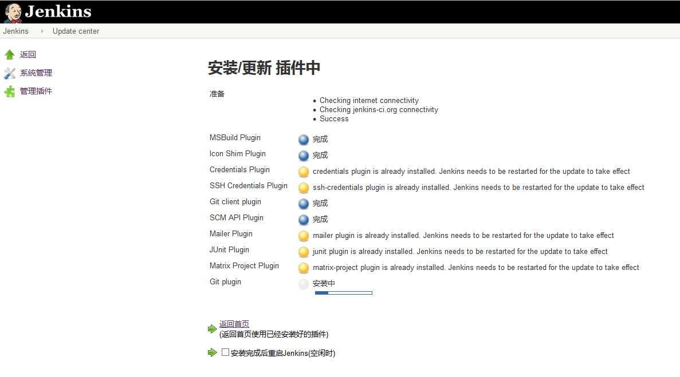The image size is (680, 377).
Task: Click the Git plugin name
Action: click(226, 282)
